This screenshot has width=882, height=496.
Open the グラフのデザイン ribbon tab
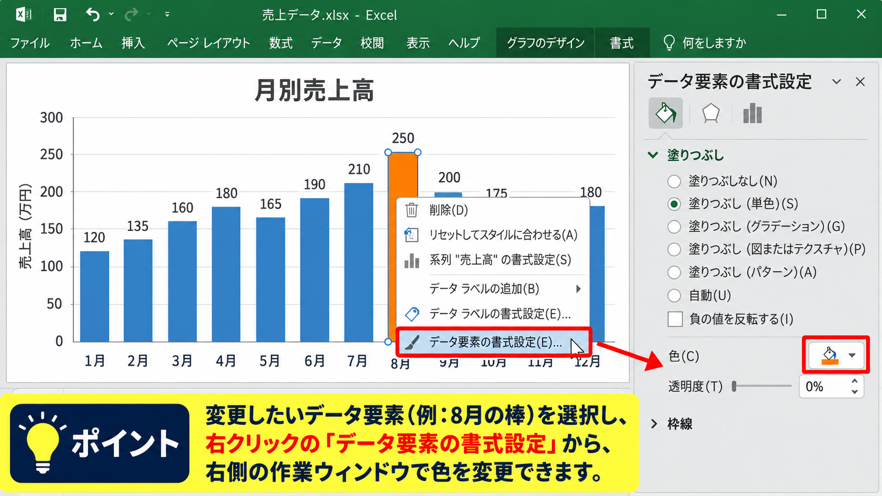(x=545, y=43)
